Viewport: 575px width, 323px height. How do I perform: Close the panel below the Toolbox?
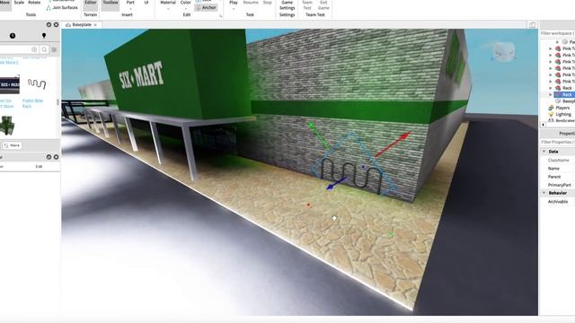click(56, 157)
